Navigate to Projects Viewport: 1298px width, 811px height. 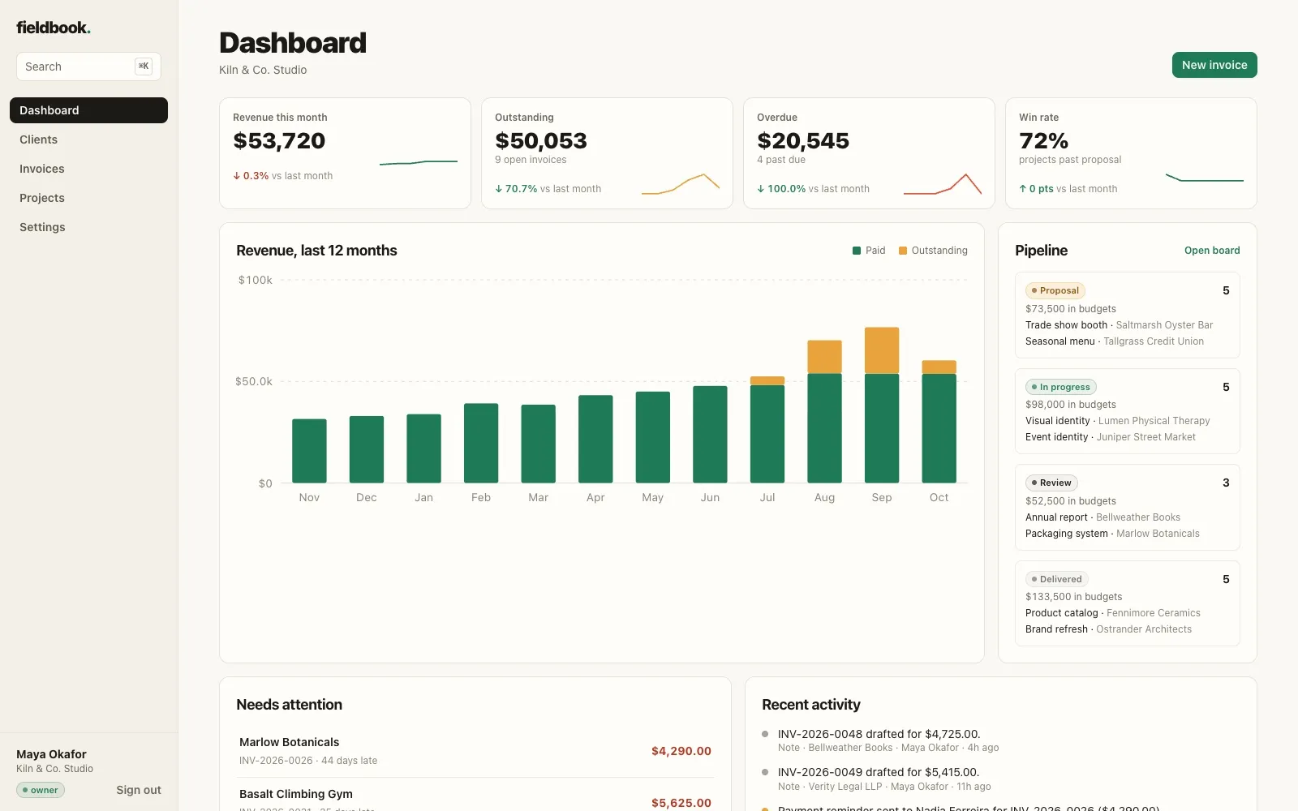pyautogui.click(x=88, y=198)
